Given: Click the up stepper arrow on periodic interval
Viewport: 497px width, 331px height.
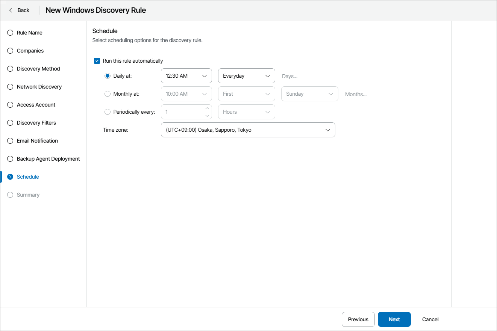Looking at the screenshot, I should (207, 109).
